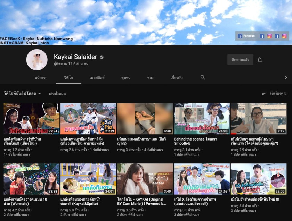
Task: Switch to the Playlists tab (เพลย์ลิสต์)
Action: tap(97, 78)
